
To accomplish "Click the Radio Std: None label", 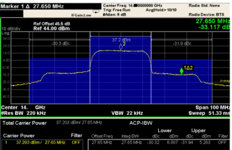I will [x=204, y=6].
